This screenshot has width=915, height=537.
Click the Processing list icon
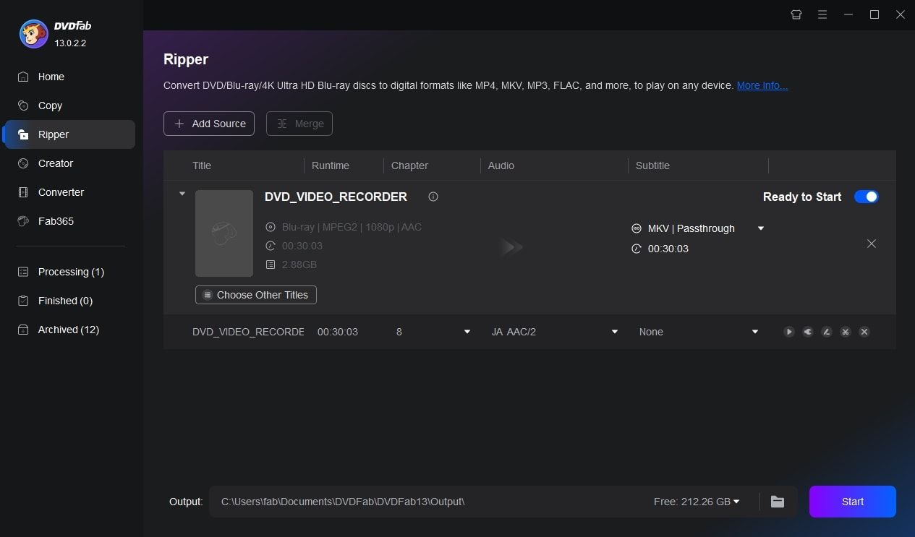point(23,272)
